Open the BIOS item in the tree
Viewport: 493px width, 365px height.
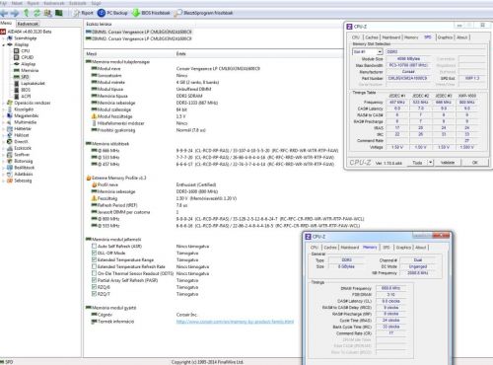coord(22,90)
